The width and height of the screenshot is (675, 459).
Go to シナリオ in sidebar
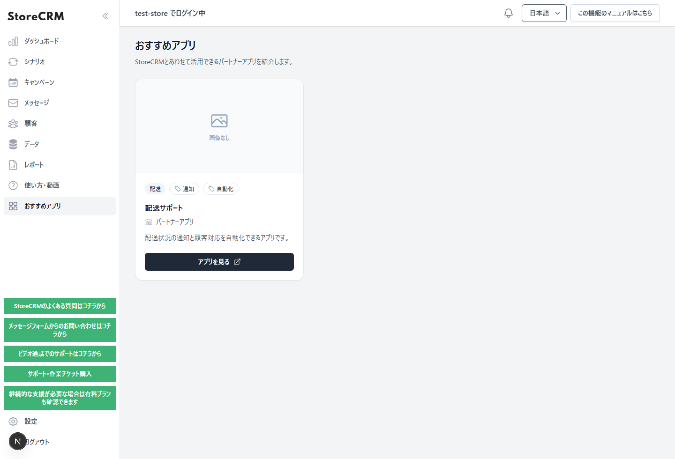(60, 62)
